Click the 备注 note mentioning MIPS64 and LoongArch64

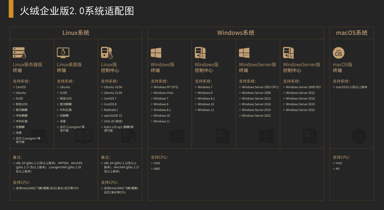tap(49, 167)
